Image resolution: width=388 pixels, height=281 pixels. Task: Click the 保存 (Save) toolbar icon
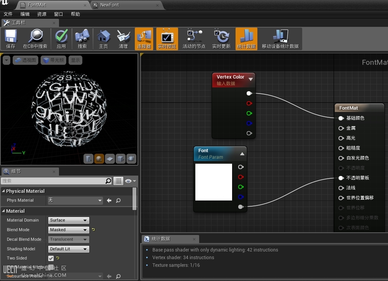click(x=11, y=39)
